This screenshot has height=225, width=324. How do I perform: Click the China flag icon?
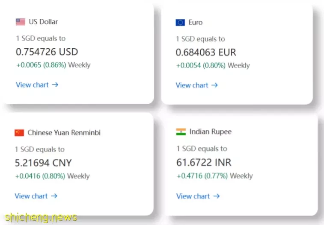(x=19, y=133)
